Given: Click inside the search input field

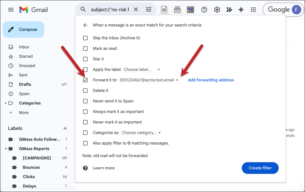Looking at the screenshot, I should point(110,10).
